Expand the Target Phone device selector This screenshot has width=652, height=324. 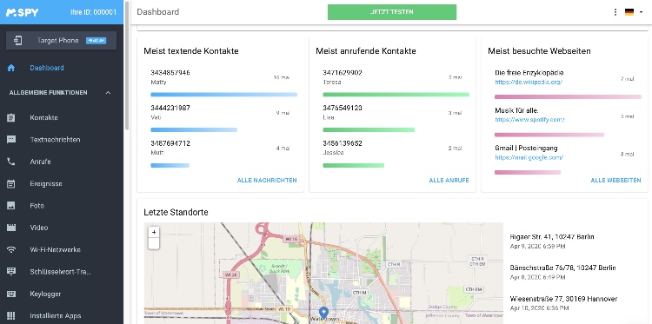point(61,40)
